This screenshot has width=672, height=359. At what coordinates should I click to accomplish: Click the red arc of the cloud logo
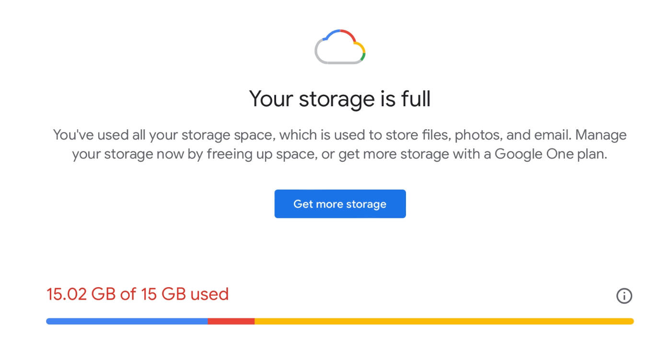pyautogui.click(x=348, y=34)
